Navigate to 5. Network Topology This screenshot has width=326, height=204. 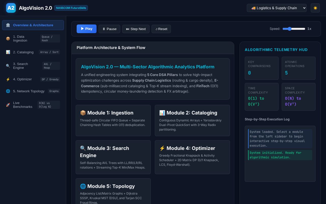[x=33, y=91]
